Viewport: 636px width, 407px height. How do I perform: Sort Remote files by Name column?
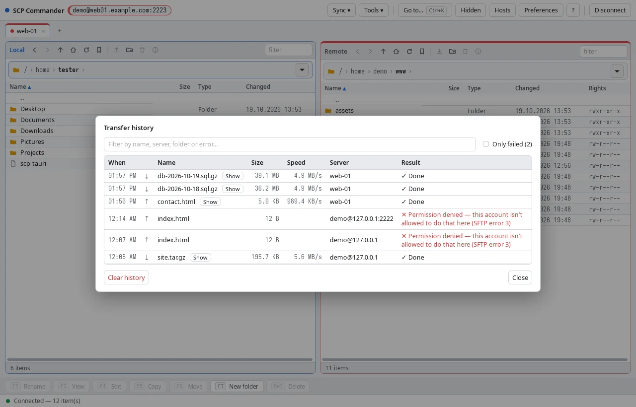[x=335, y=88]
